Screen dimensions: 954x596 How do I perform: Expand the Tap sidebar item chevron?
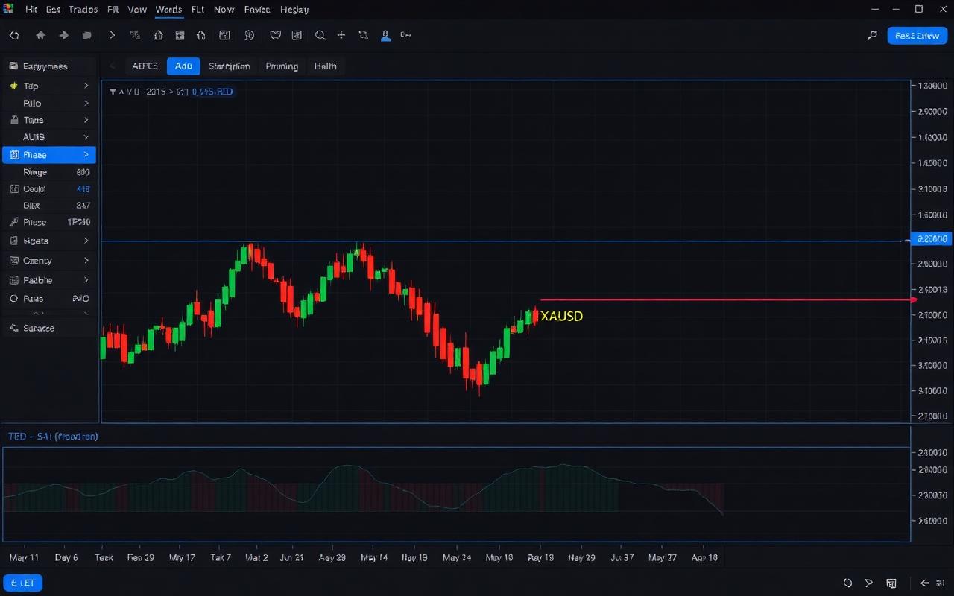coord(86,86)
